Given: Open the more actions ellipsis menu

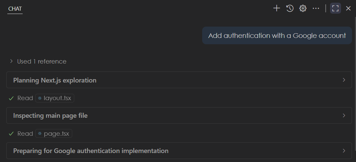Looking at the screenshot, I should [x=316, y=8].
